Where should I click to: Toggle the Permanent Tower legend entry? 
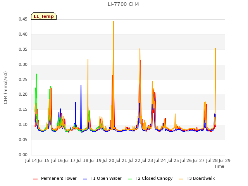[x=55, y=178]
